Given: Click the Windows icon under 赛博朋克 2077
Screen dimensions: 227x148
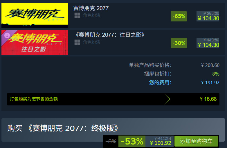Looking at the screenshot, I should pos(77,15).
